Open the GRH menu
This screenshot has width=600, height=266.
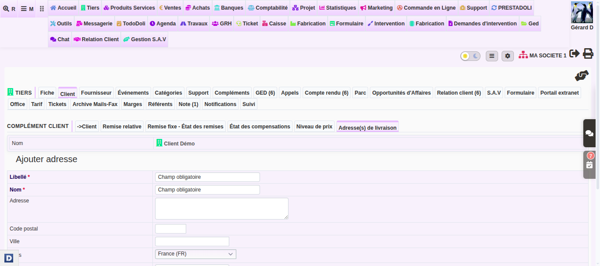tap(222, 24)
